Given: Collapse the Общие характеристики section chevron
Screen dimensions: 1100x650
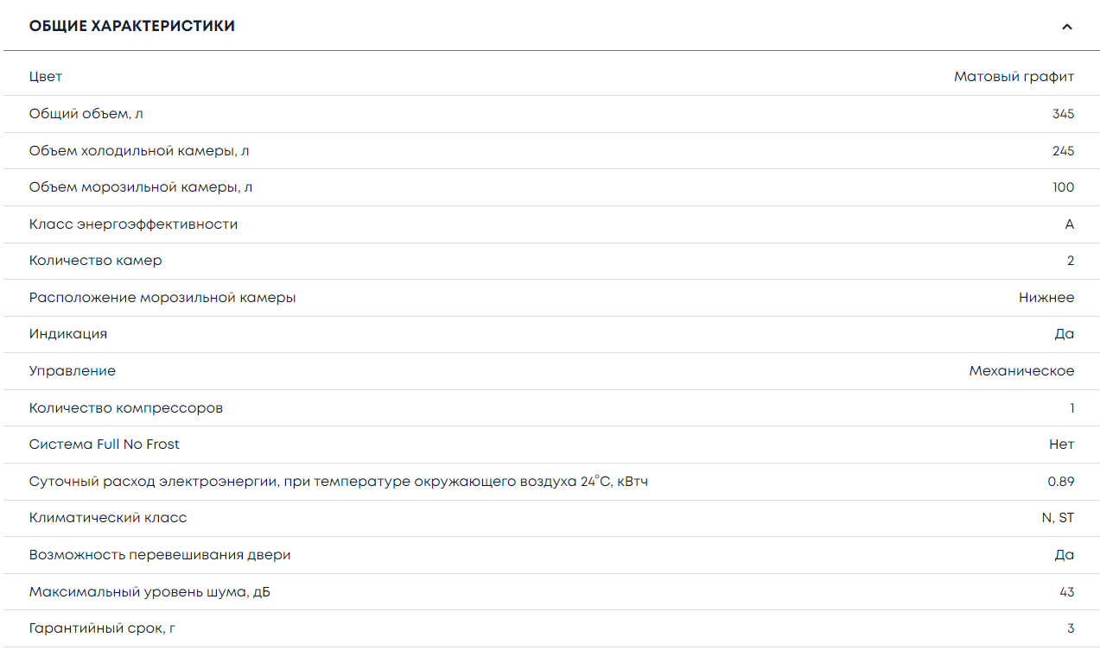Looking at the screenshot, I should (x=1067, y=27).
